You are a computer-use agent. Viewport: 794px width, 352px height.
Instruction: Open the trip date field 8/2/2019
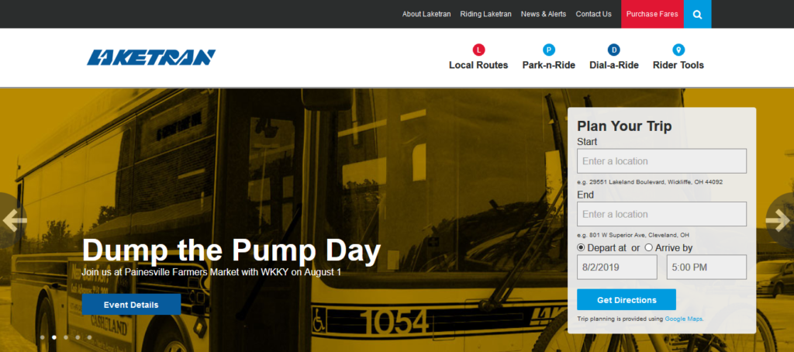[x=616, y=267]
